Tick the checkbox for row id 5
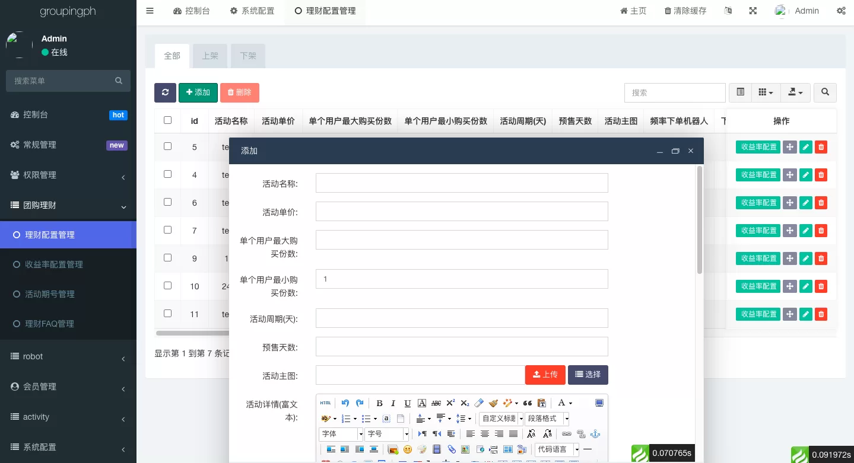 click(167, 146)
